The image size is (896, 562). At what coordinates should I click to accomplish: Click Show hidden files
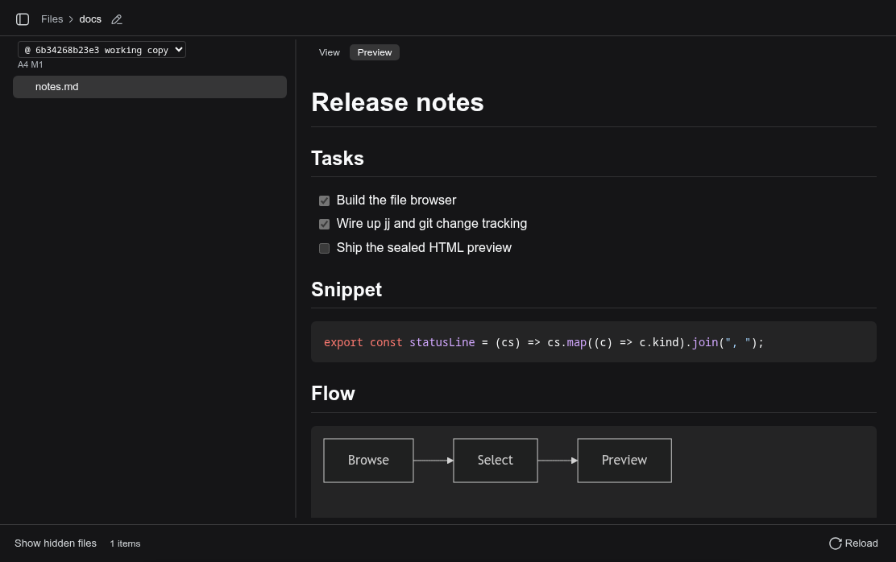click(56, 543)
